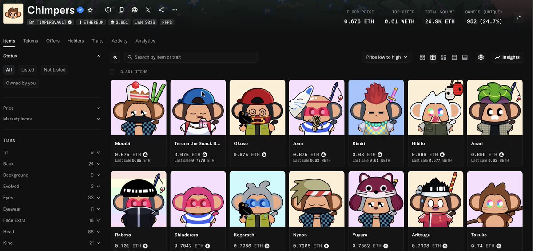Filter by Not Listed status

[x=55, y=70]
